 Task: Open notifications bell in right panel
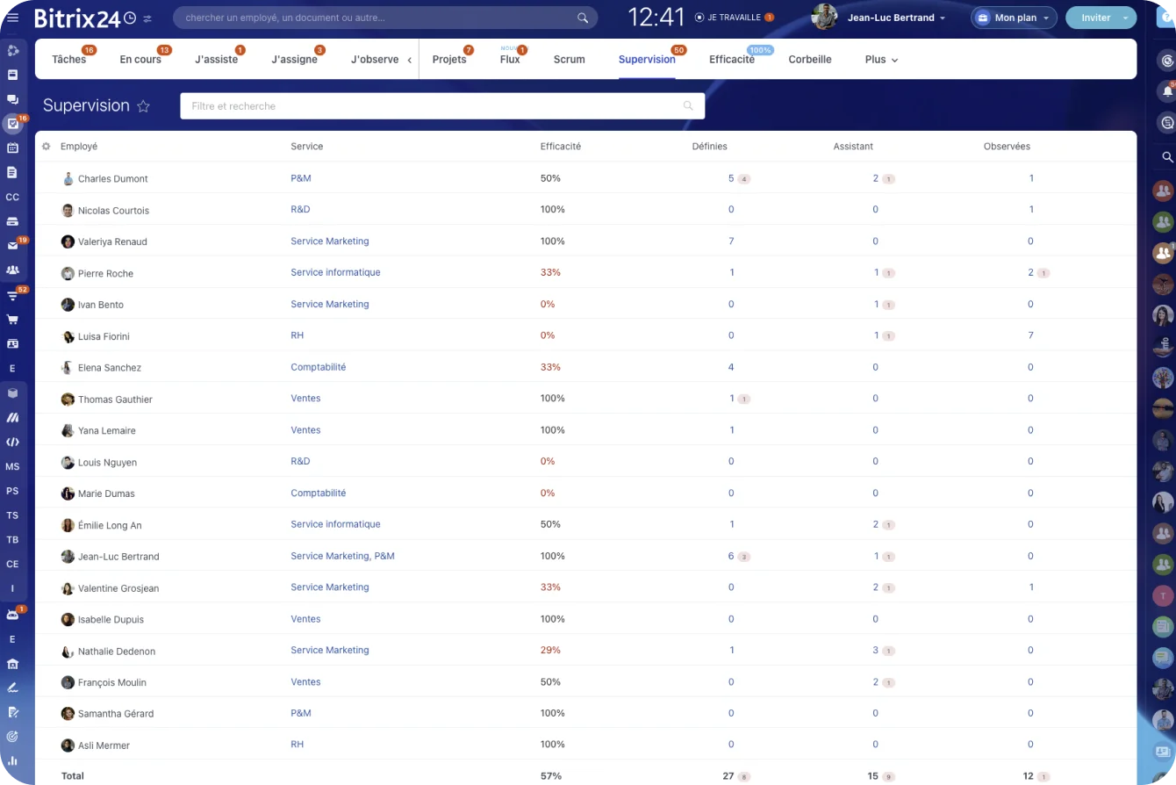pos(1166,90)
